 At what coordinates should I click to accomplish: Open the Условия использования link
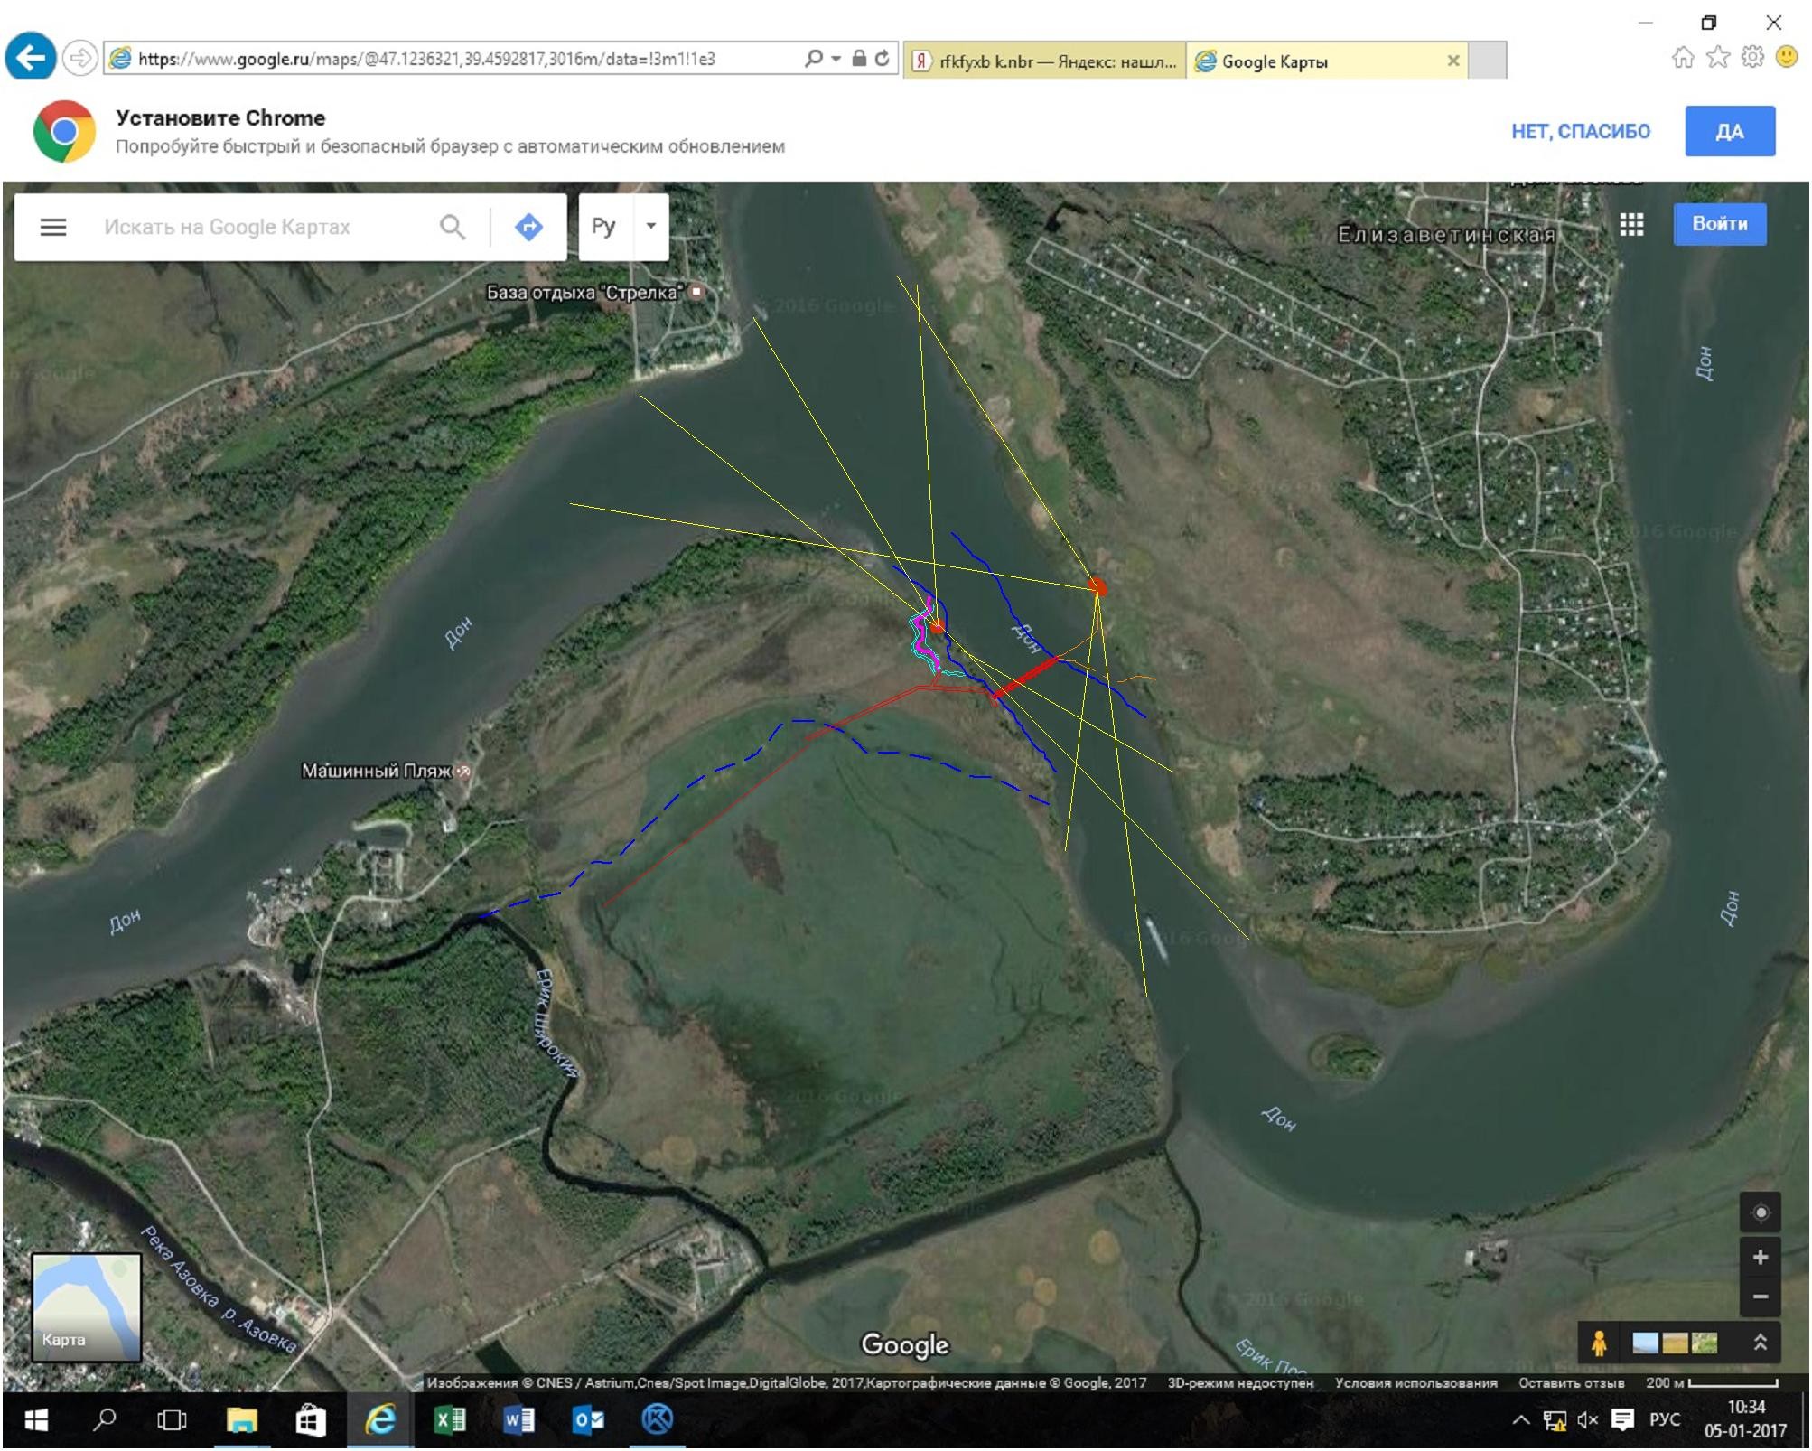click(1415, 1382)
